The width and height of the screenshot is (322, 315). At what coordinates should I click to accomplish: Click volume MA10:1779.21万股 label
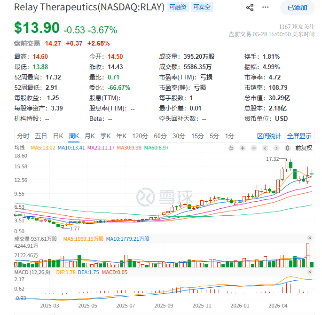tap(128, 239)
